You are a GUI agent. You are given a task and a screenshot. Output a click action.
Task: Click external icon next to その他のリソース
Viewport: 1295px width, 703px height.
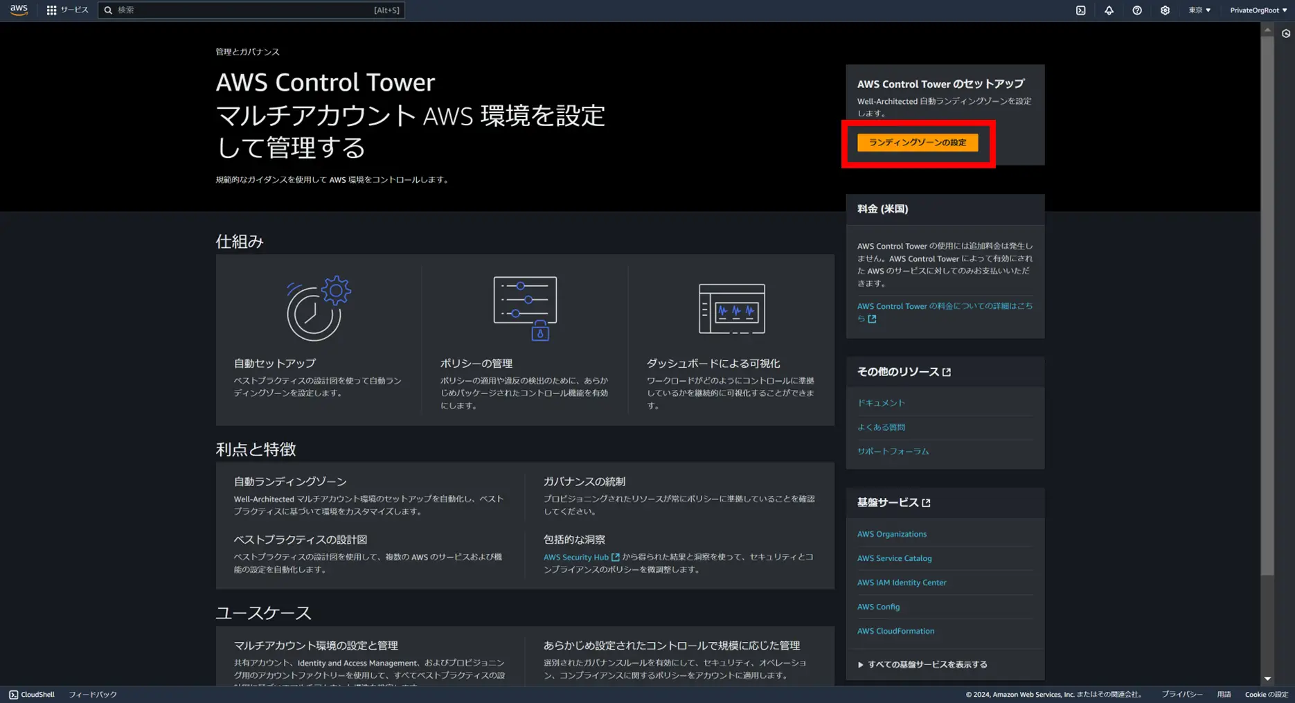[x=947, y=372]
